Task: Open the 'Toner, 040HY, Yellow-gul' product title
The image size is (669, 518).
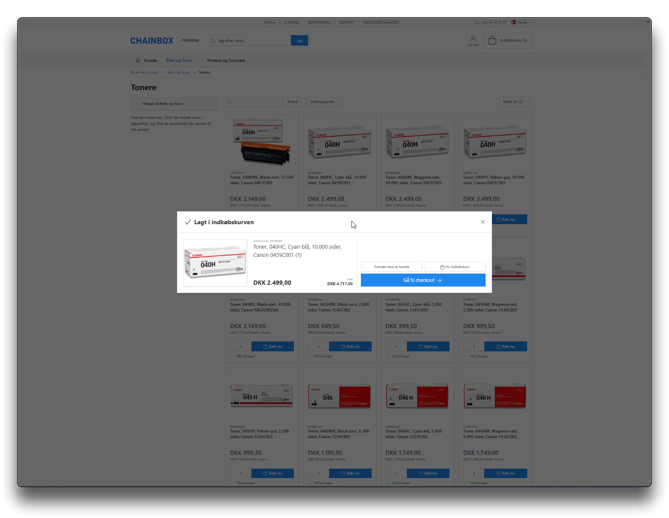Action: click(494, 180)
